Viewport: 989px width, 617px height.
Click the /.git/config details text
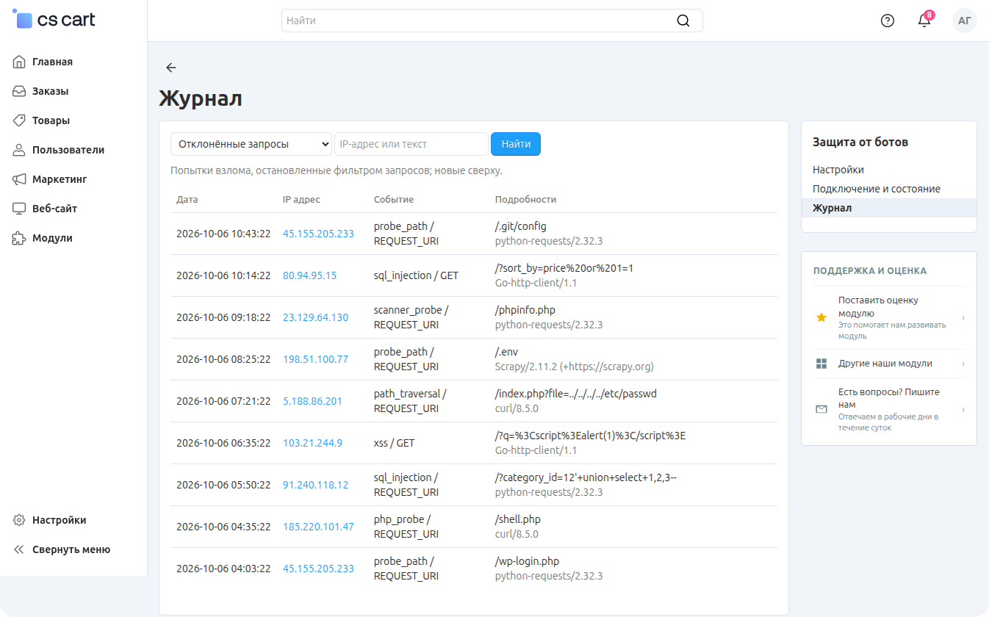[521, 226]
